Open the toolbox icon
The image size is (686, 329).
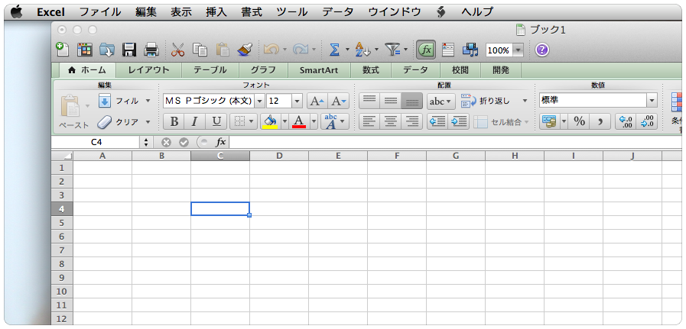point(448,50)
